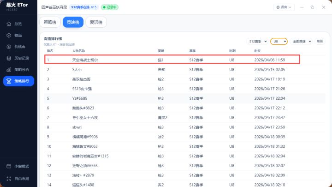Select player Yz#5685 in rank 5

pyautogui.click(x=80, y=98)
